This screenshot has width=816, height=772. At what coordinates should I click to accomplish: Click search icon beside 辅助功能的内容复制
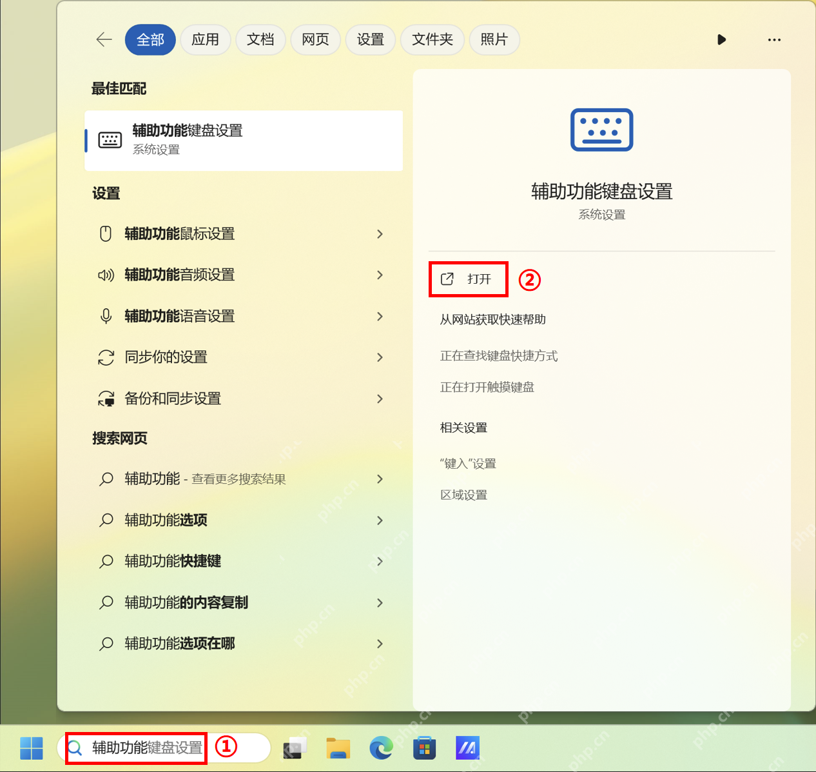pyautogui.click(x=106, y=602)
